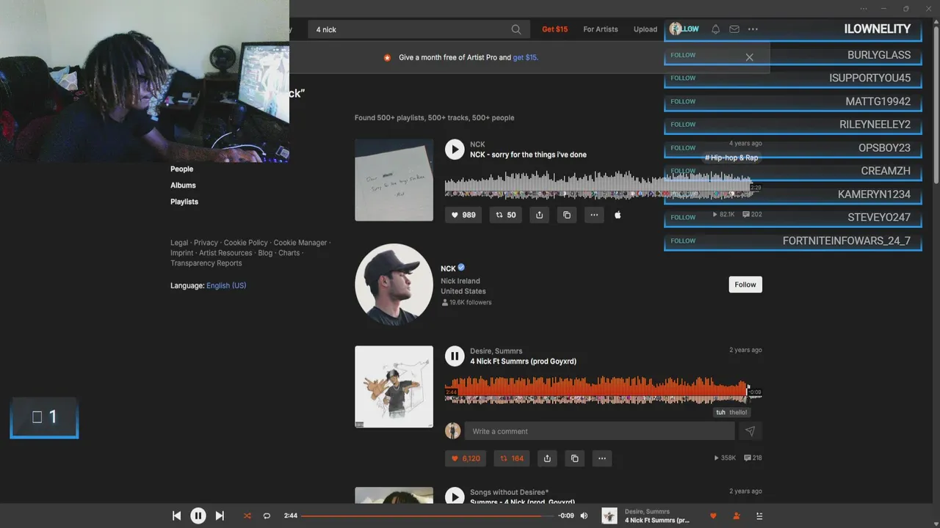The image size is (940, 528).
Task: Copy link of NCK sorry track
Action: (566, 215)
